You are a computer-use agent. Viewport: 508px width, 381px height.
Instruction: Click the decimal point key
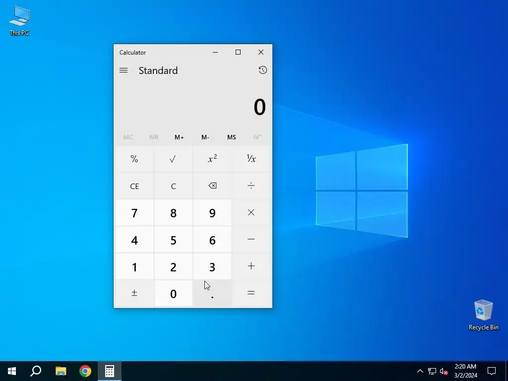[212, 293]
